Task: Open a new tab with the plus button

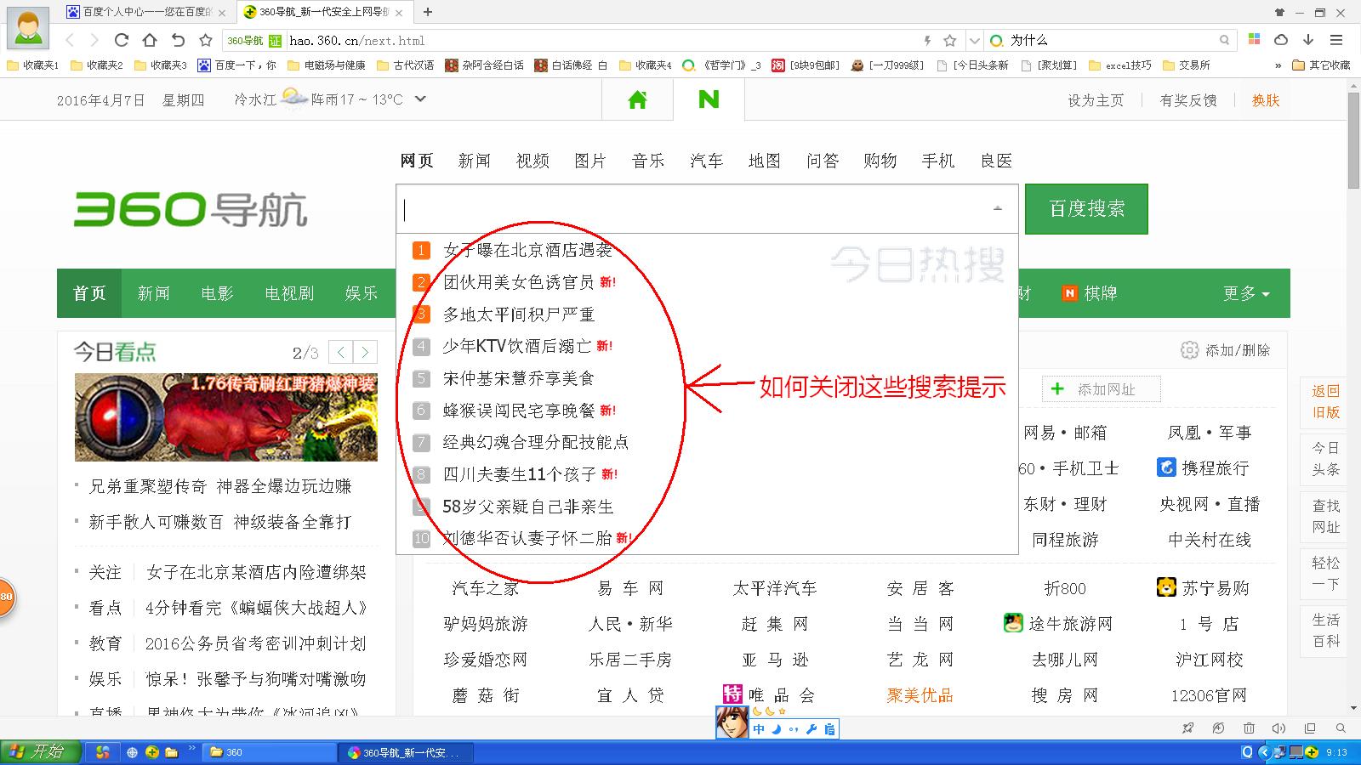Action: click(x=428, y=12)
